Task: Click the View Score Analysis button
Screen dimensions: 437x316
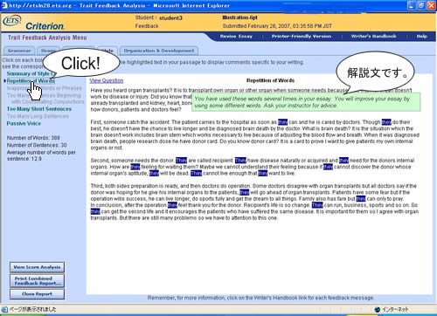Action: (x=37, y=267)
